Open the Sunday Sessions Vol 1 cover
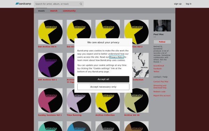The image size is (209, 131). [50, 100]
